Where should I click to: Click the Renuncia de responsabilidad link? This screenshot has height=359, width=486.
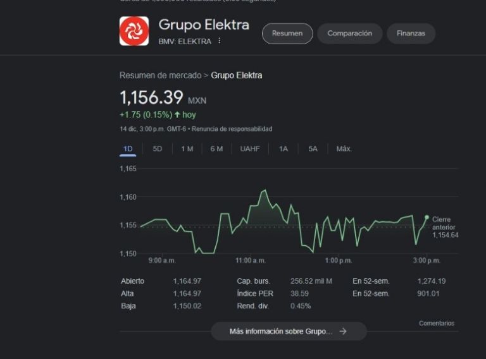click(232, 129)
